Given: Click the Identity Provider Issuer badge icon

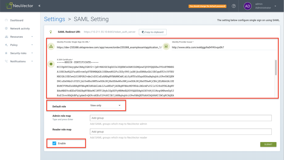Looking at the screenshot, I should click(166, 46).
